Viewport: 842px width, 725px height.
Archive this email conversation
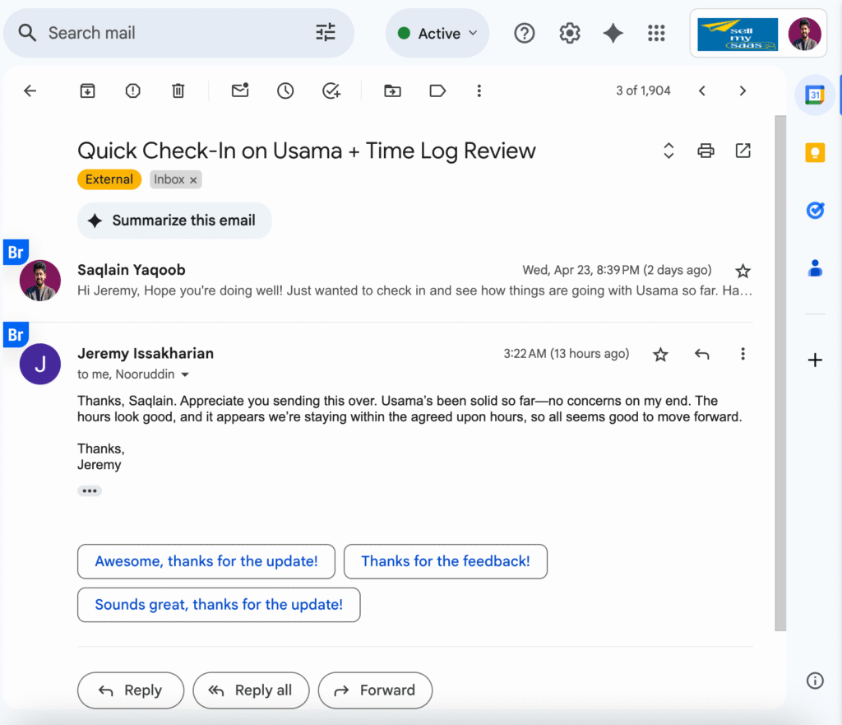[x=87, y=91]
